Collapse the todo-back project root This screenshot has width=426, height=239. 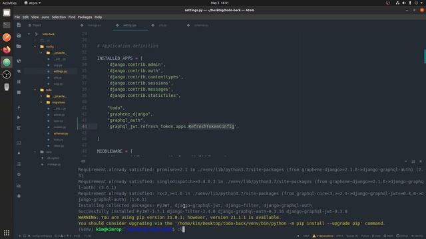click(29, 34)
